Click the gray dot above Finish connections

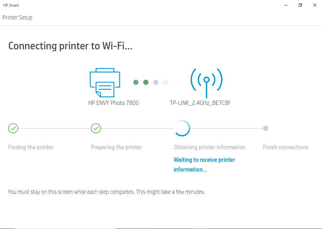tap(266, 128)
